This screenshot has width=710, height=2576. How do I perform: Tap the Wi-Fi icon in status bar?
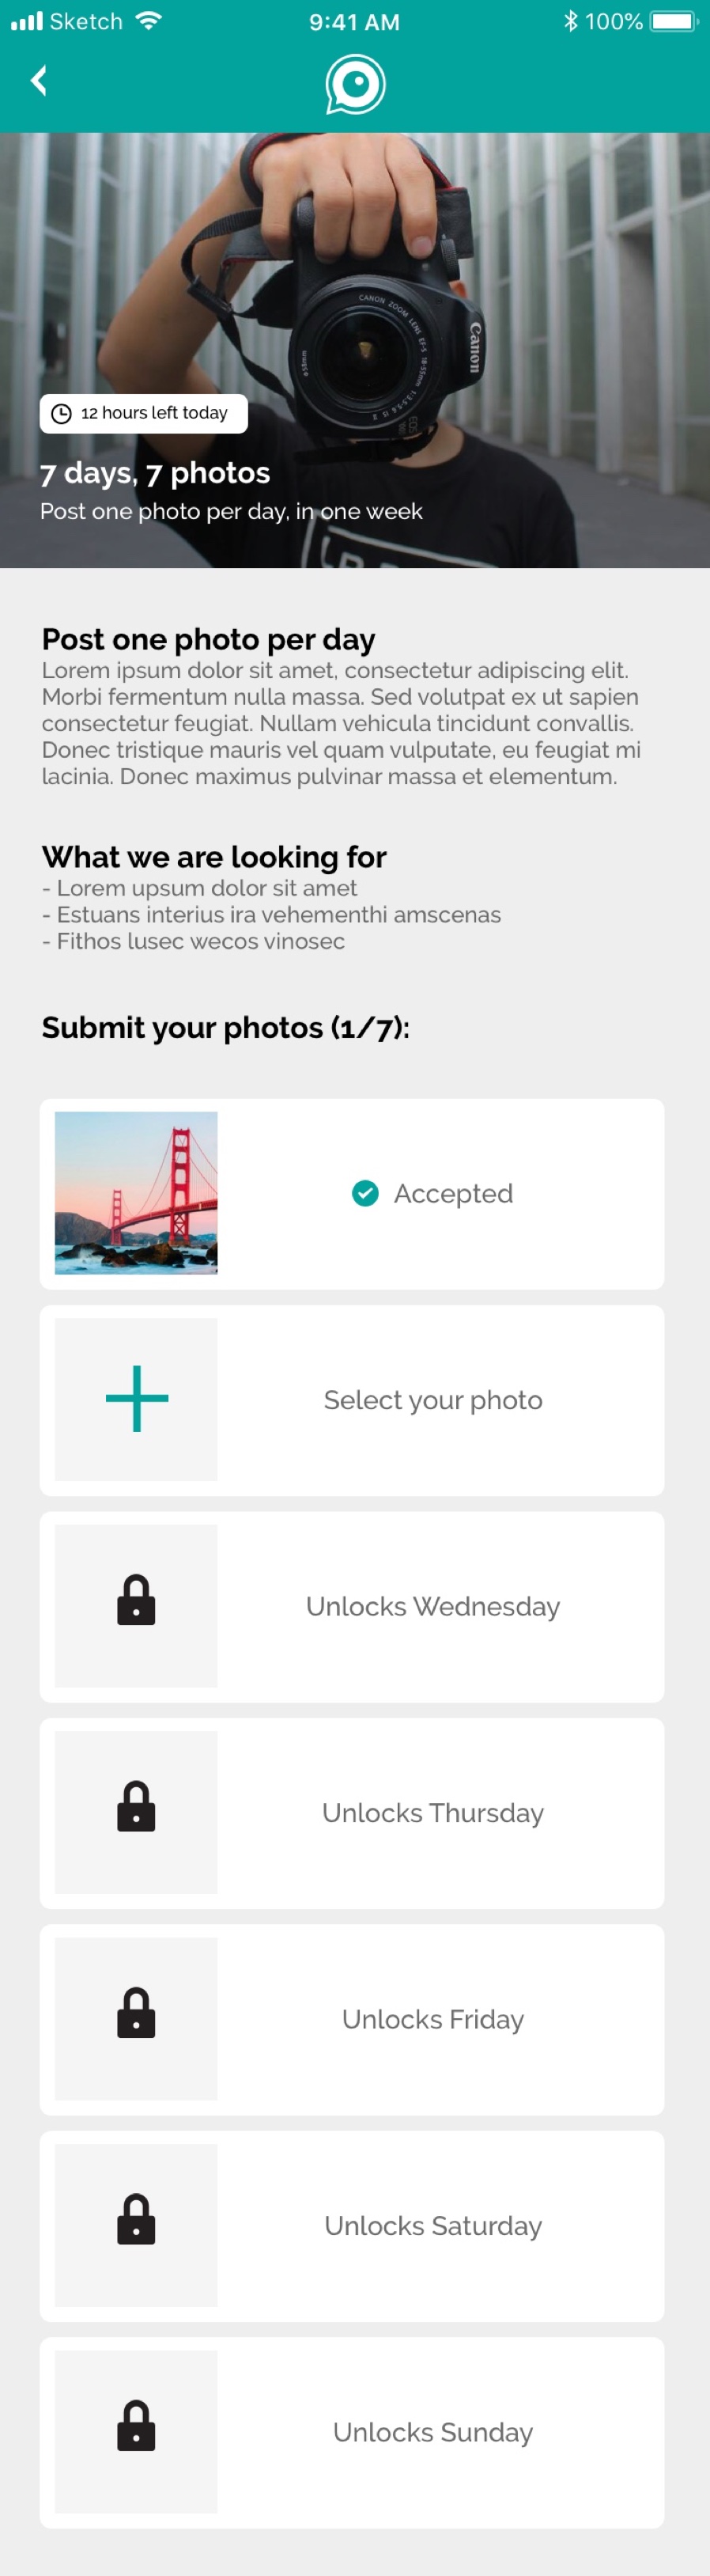[148, 21]
